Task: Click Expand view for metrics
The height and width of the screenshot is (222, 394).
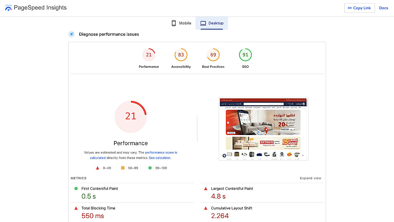Action: [310, 178]
